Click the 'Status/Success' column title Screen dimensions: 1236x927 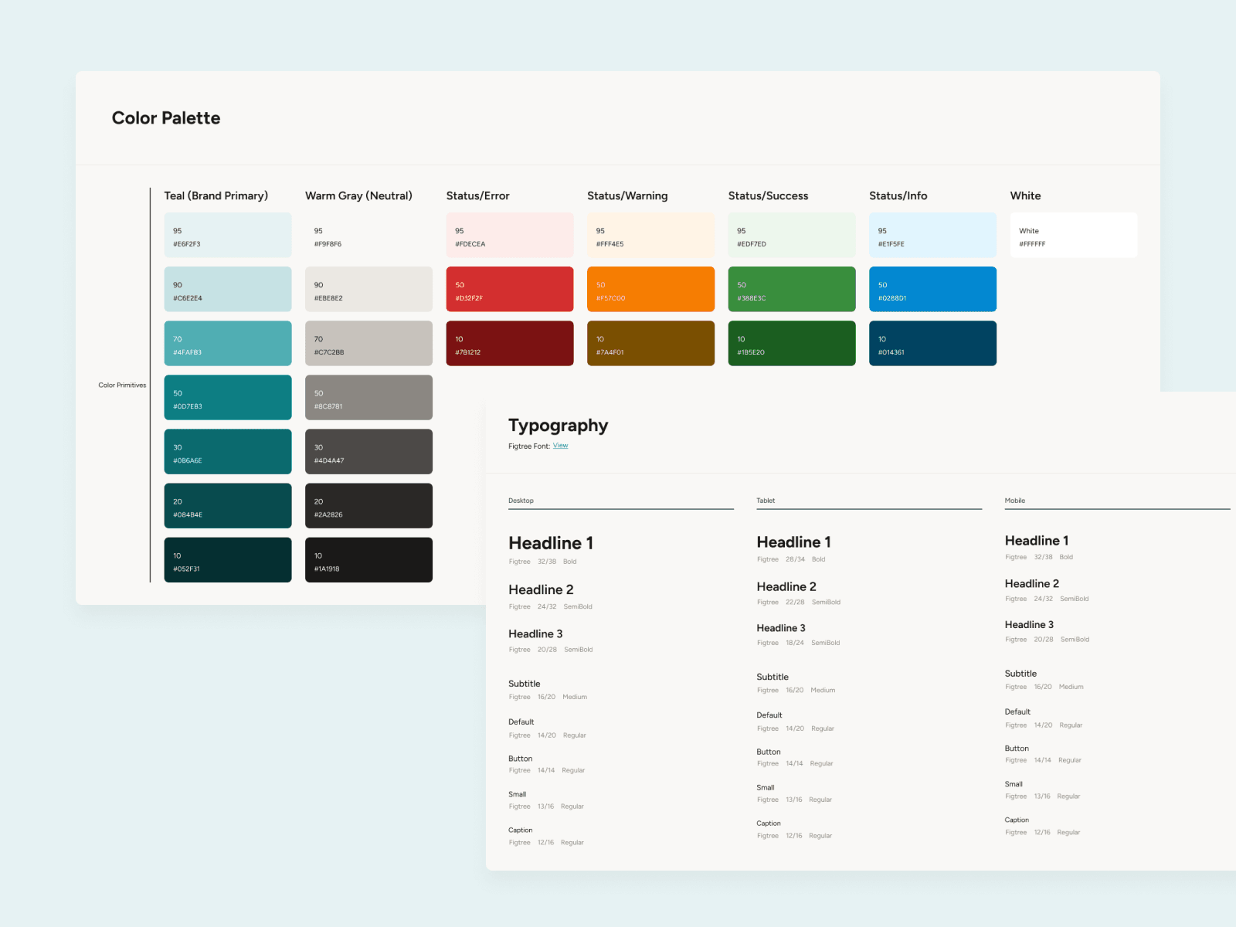tap(768, 196)
